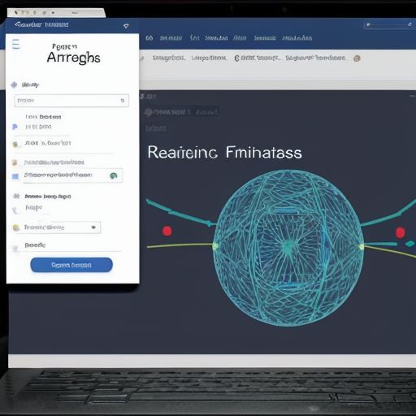Image resolution: width=416 pixels, height=416 pixels.
Task: Click the slider bar in the top-right header
Action: click(388, 25)
